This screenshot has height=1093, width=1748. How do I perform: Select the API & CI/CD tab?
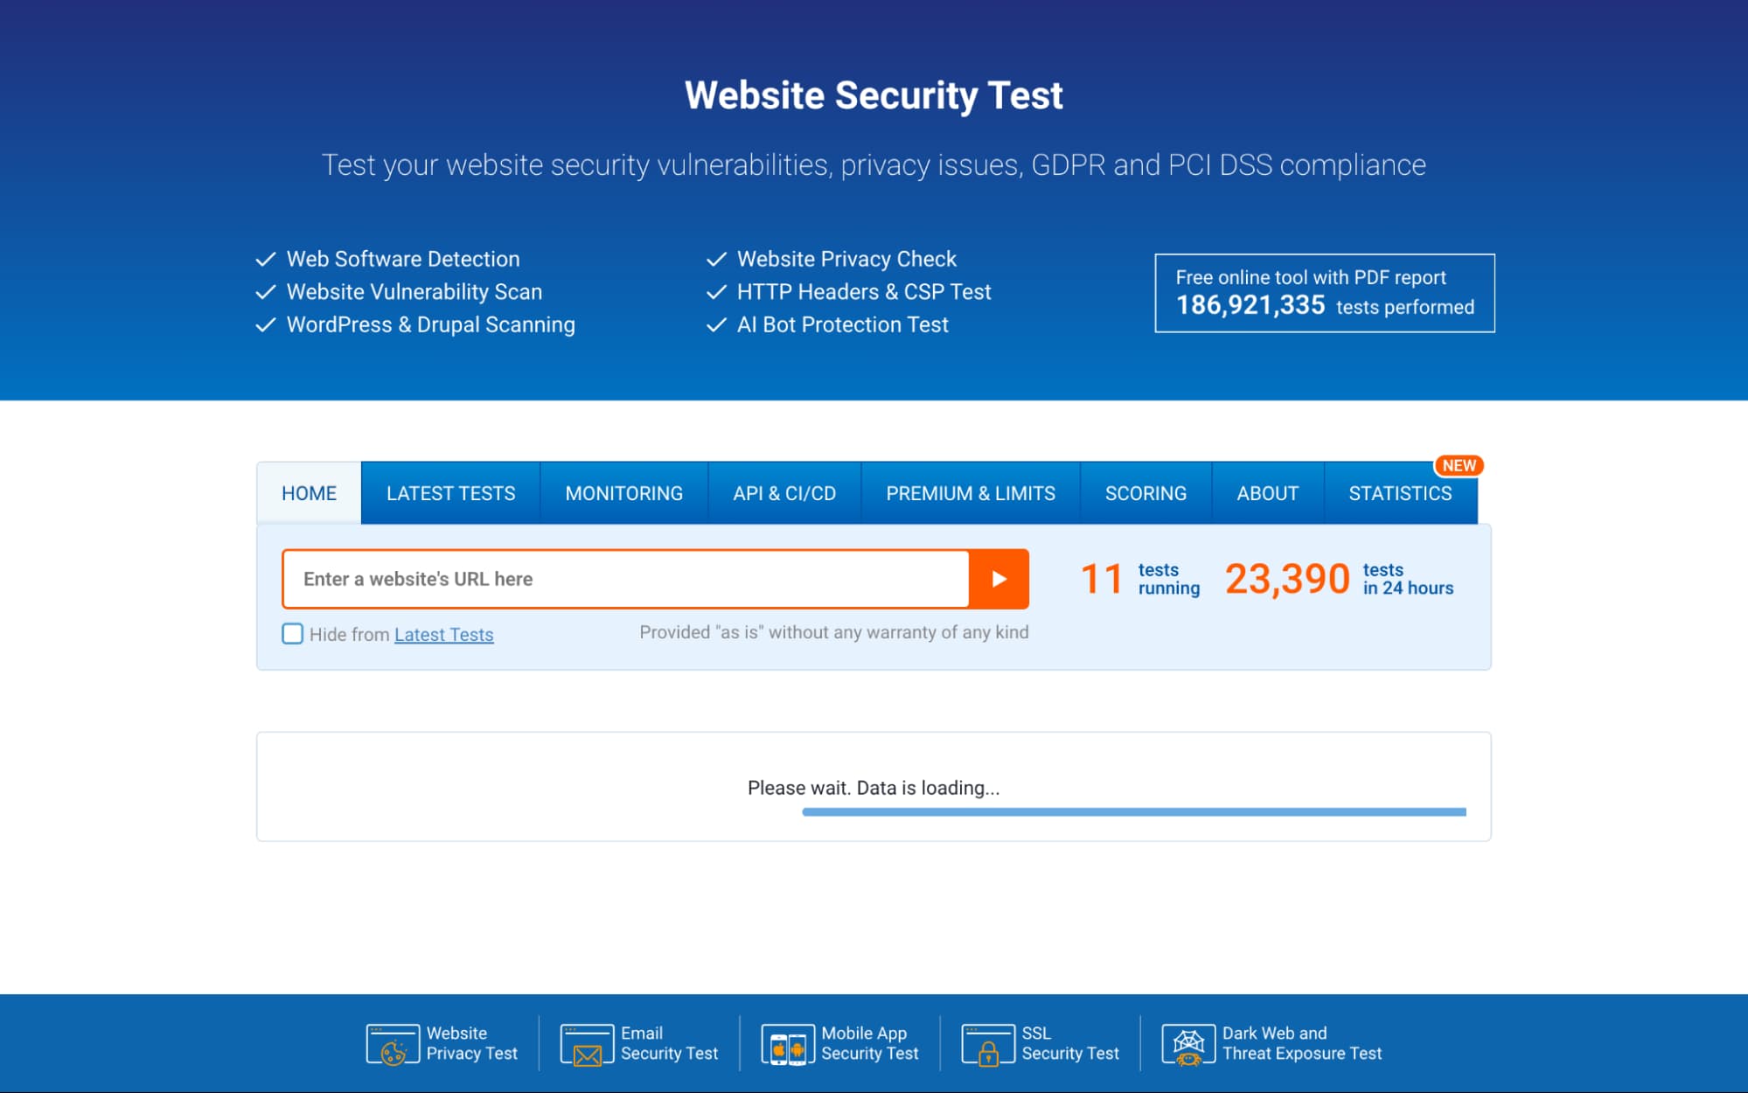point(783,493)
